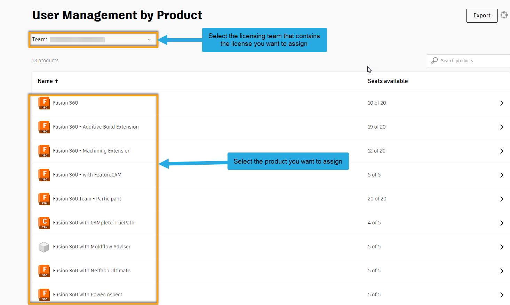This screenshot has height=305, width=510.
Task: Select the Fusion 360 - with FeatureCAM product
Action: coord(87,175)
